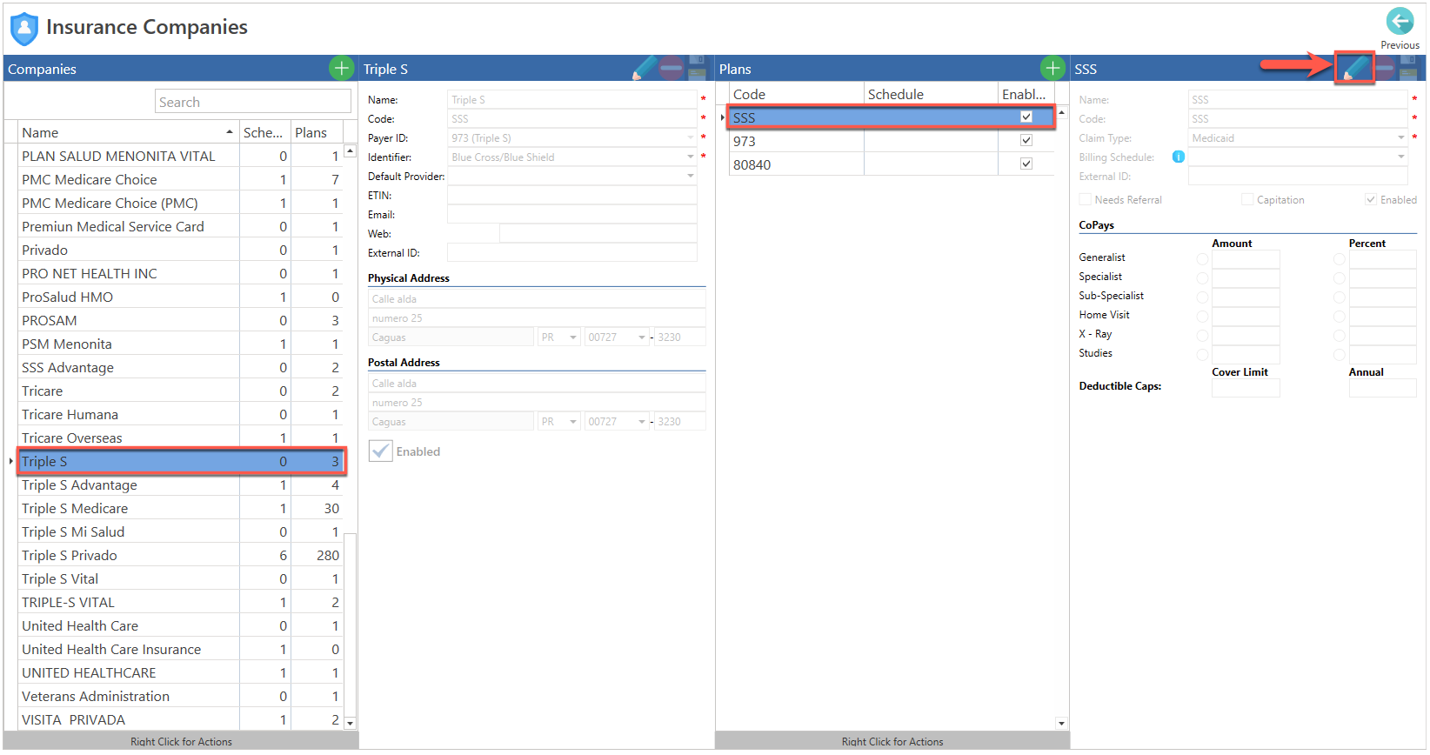The height and width of the screenshot is (755, 1430).
Task: Open Physical Address zip 00727 dropdown
Action: point(642,337)
